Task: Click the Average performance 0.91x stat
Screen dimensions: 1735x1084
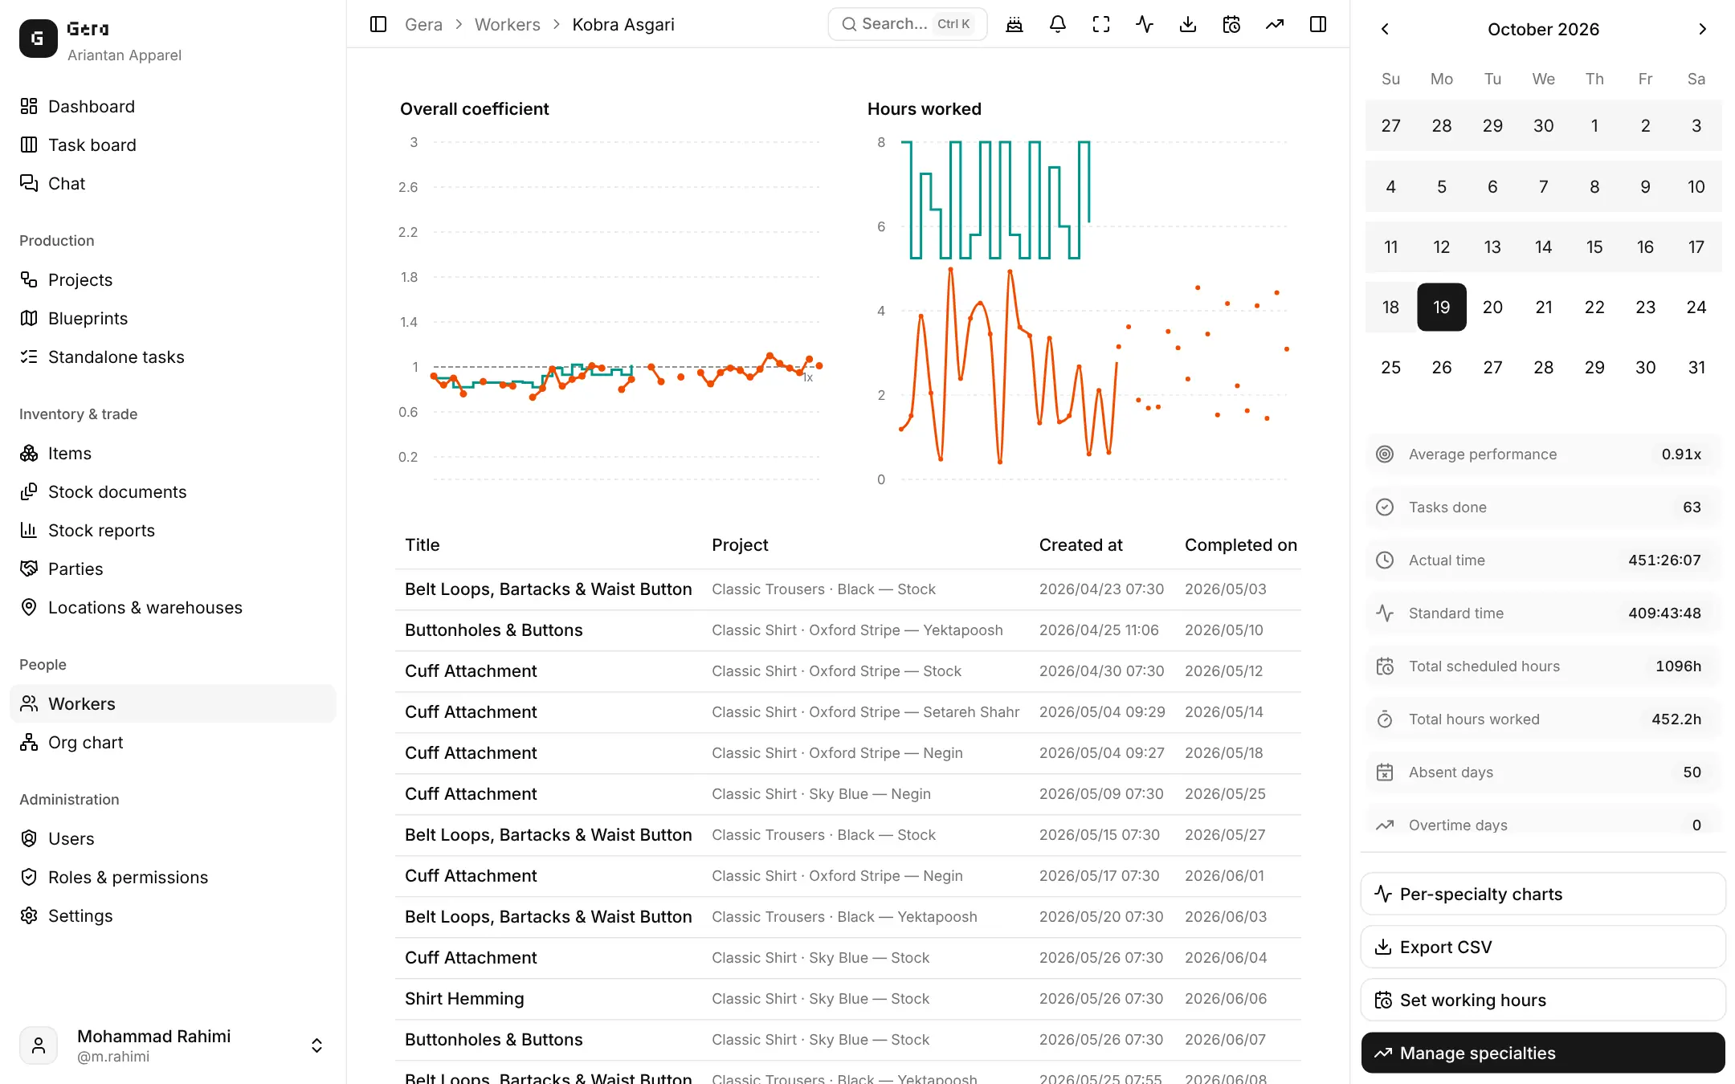Action: pyautogui.click(x=1542, y=454)
